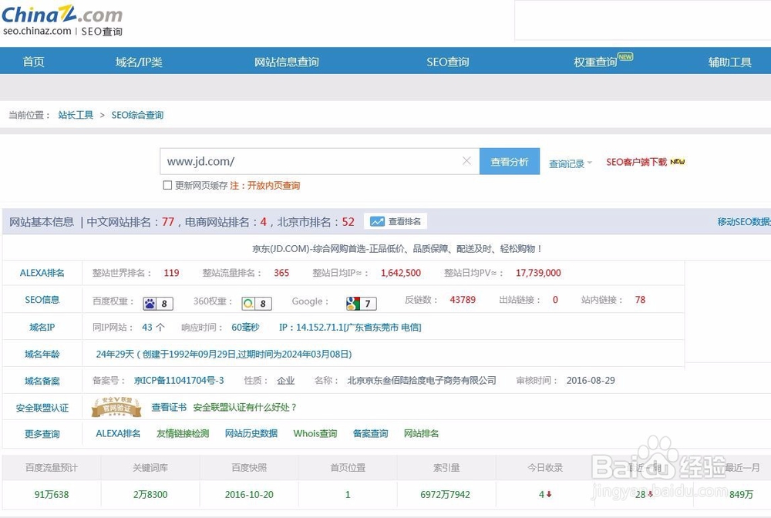Click the last-month value 849万

[x=742, y=494]
